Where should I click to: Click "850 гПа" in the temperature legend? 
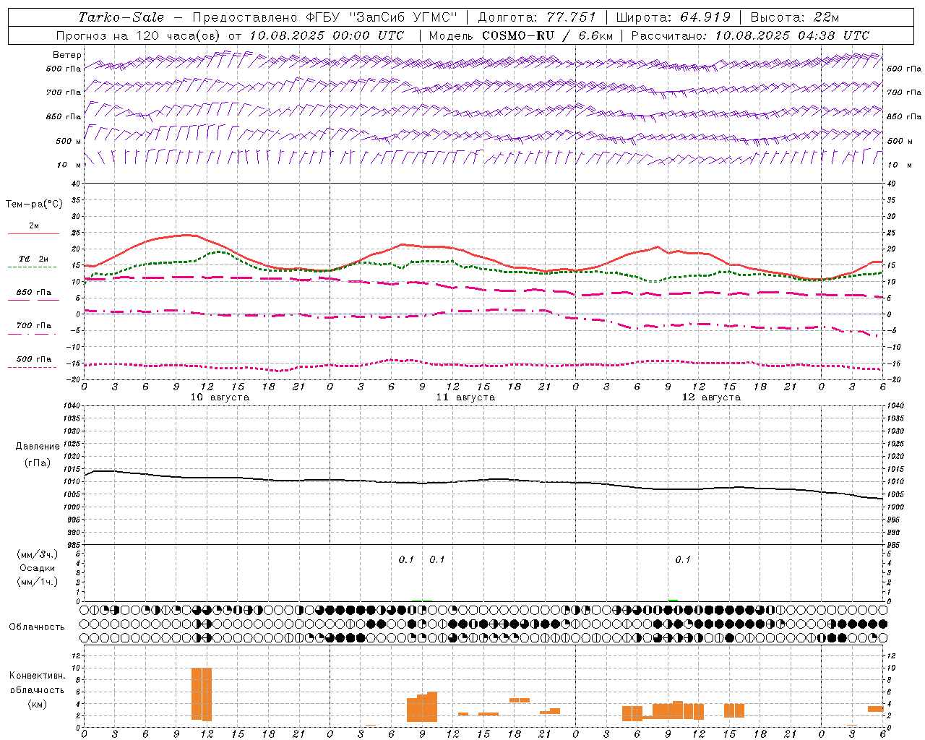(34, 293)
